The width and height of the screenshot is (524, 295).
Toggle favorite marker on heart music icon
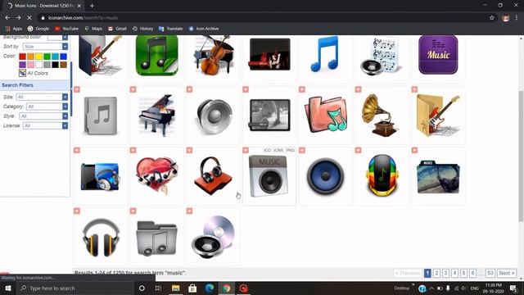[133, 150]
